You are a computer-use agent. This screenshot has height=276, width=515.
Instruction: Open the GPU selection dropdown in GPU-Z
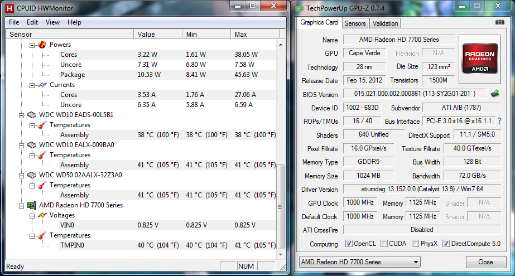[x=360, y=262]
